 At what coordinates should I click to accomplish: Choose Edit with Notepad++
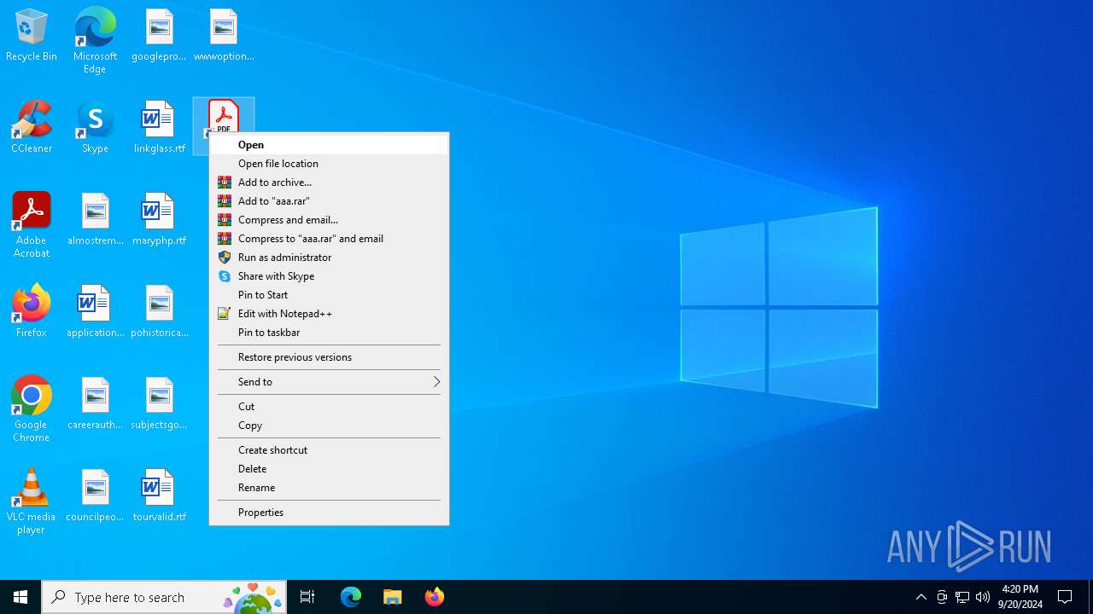tap(329, 314)
